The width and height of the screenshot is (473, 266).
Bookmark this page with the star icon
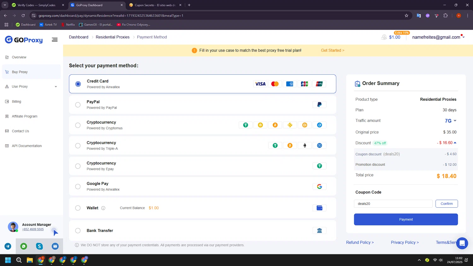(x=406, y=15)
